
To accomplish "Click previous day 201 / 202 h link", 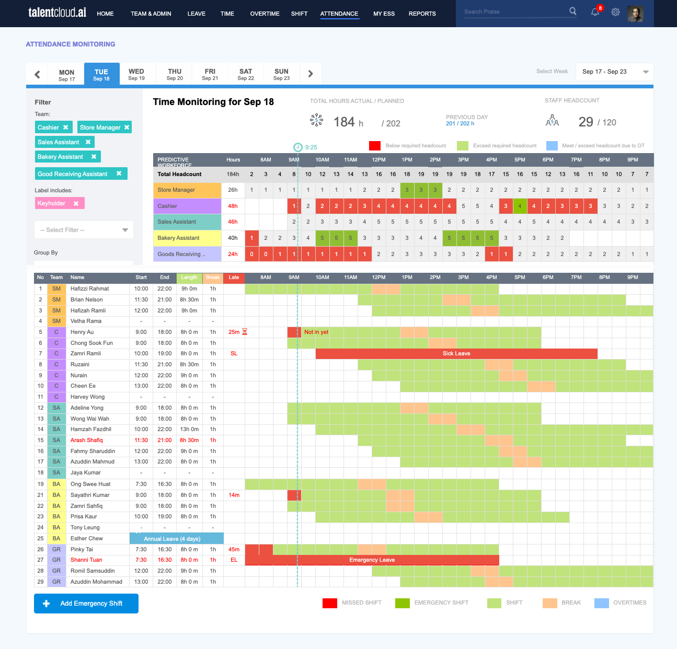I will click(460, 123).
